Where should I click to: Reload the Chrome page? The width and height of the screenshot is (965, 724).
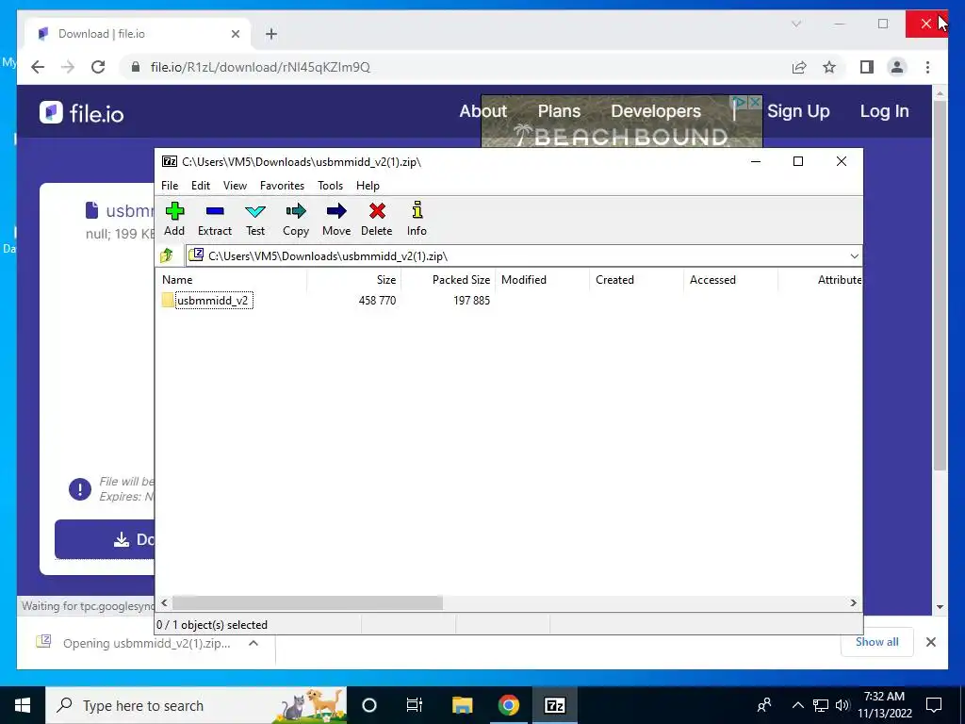(98, 67)
